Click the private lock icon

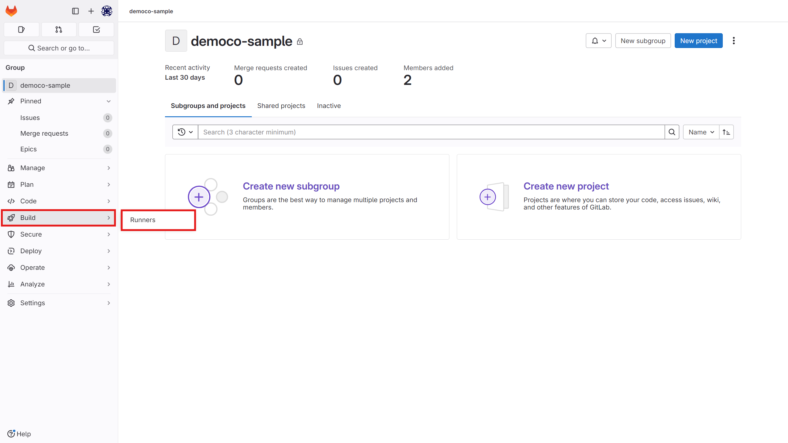point(300,42)
